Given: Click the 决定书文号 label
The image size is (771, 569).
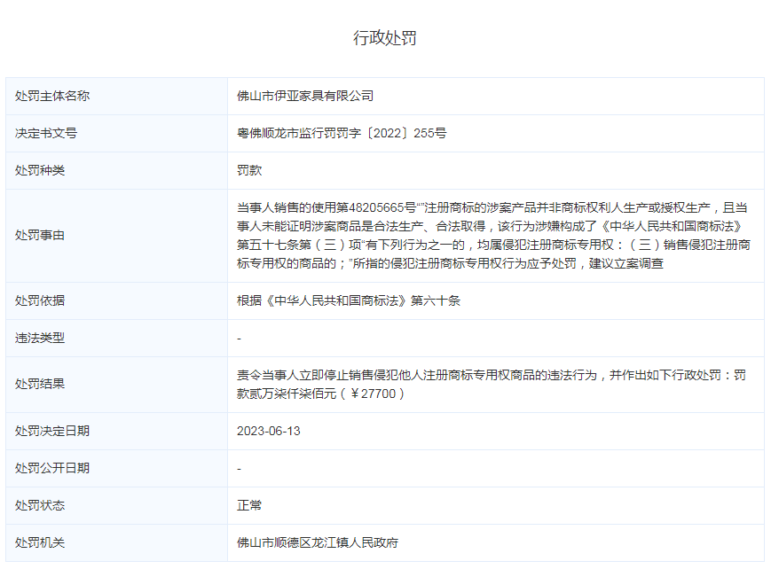Looking at the screenshot, I should point(46,133).
